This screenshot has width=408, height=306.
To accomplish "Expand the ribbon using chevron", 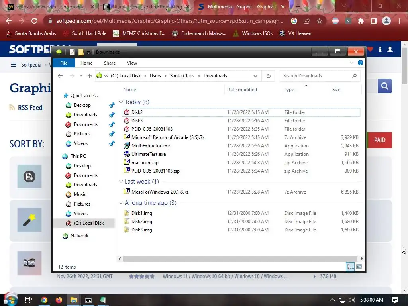I will tap(351, 63).
